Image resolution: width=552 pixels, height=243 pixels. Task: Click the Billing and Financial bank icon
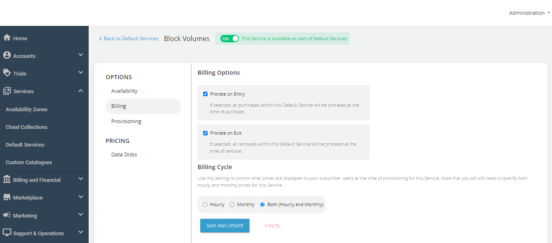coord(7,179)
